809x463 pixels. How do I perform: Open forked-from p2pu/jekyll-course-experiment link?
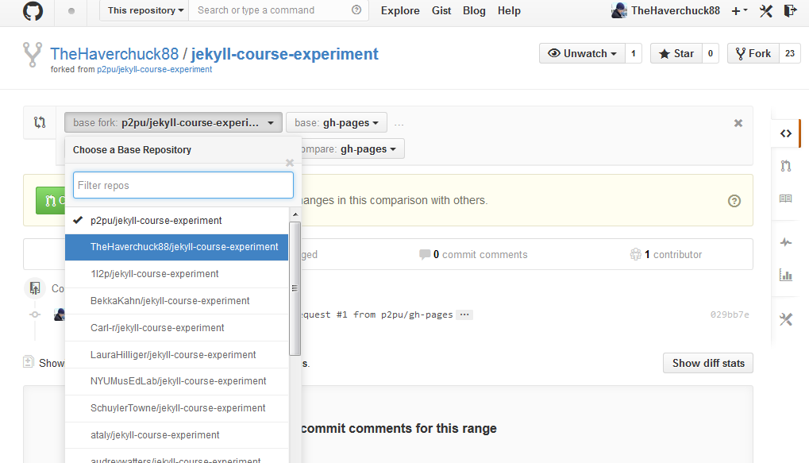pyautogui.click(x=154, y=69)
